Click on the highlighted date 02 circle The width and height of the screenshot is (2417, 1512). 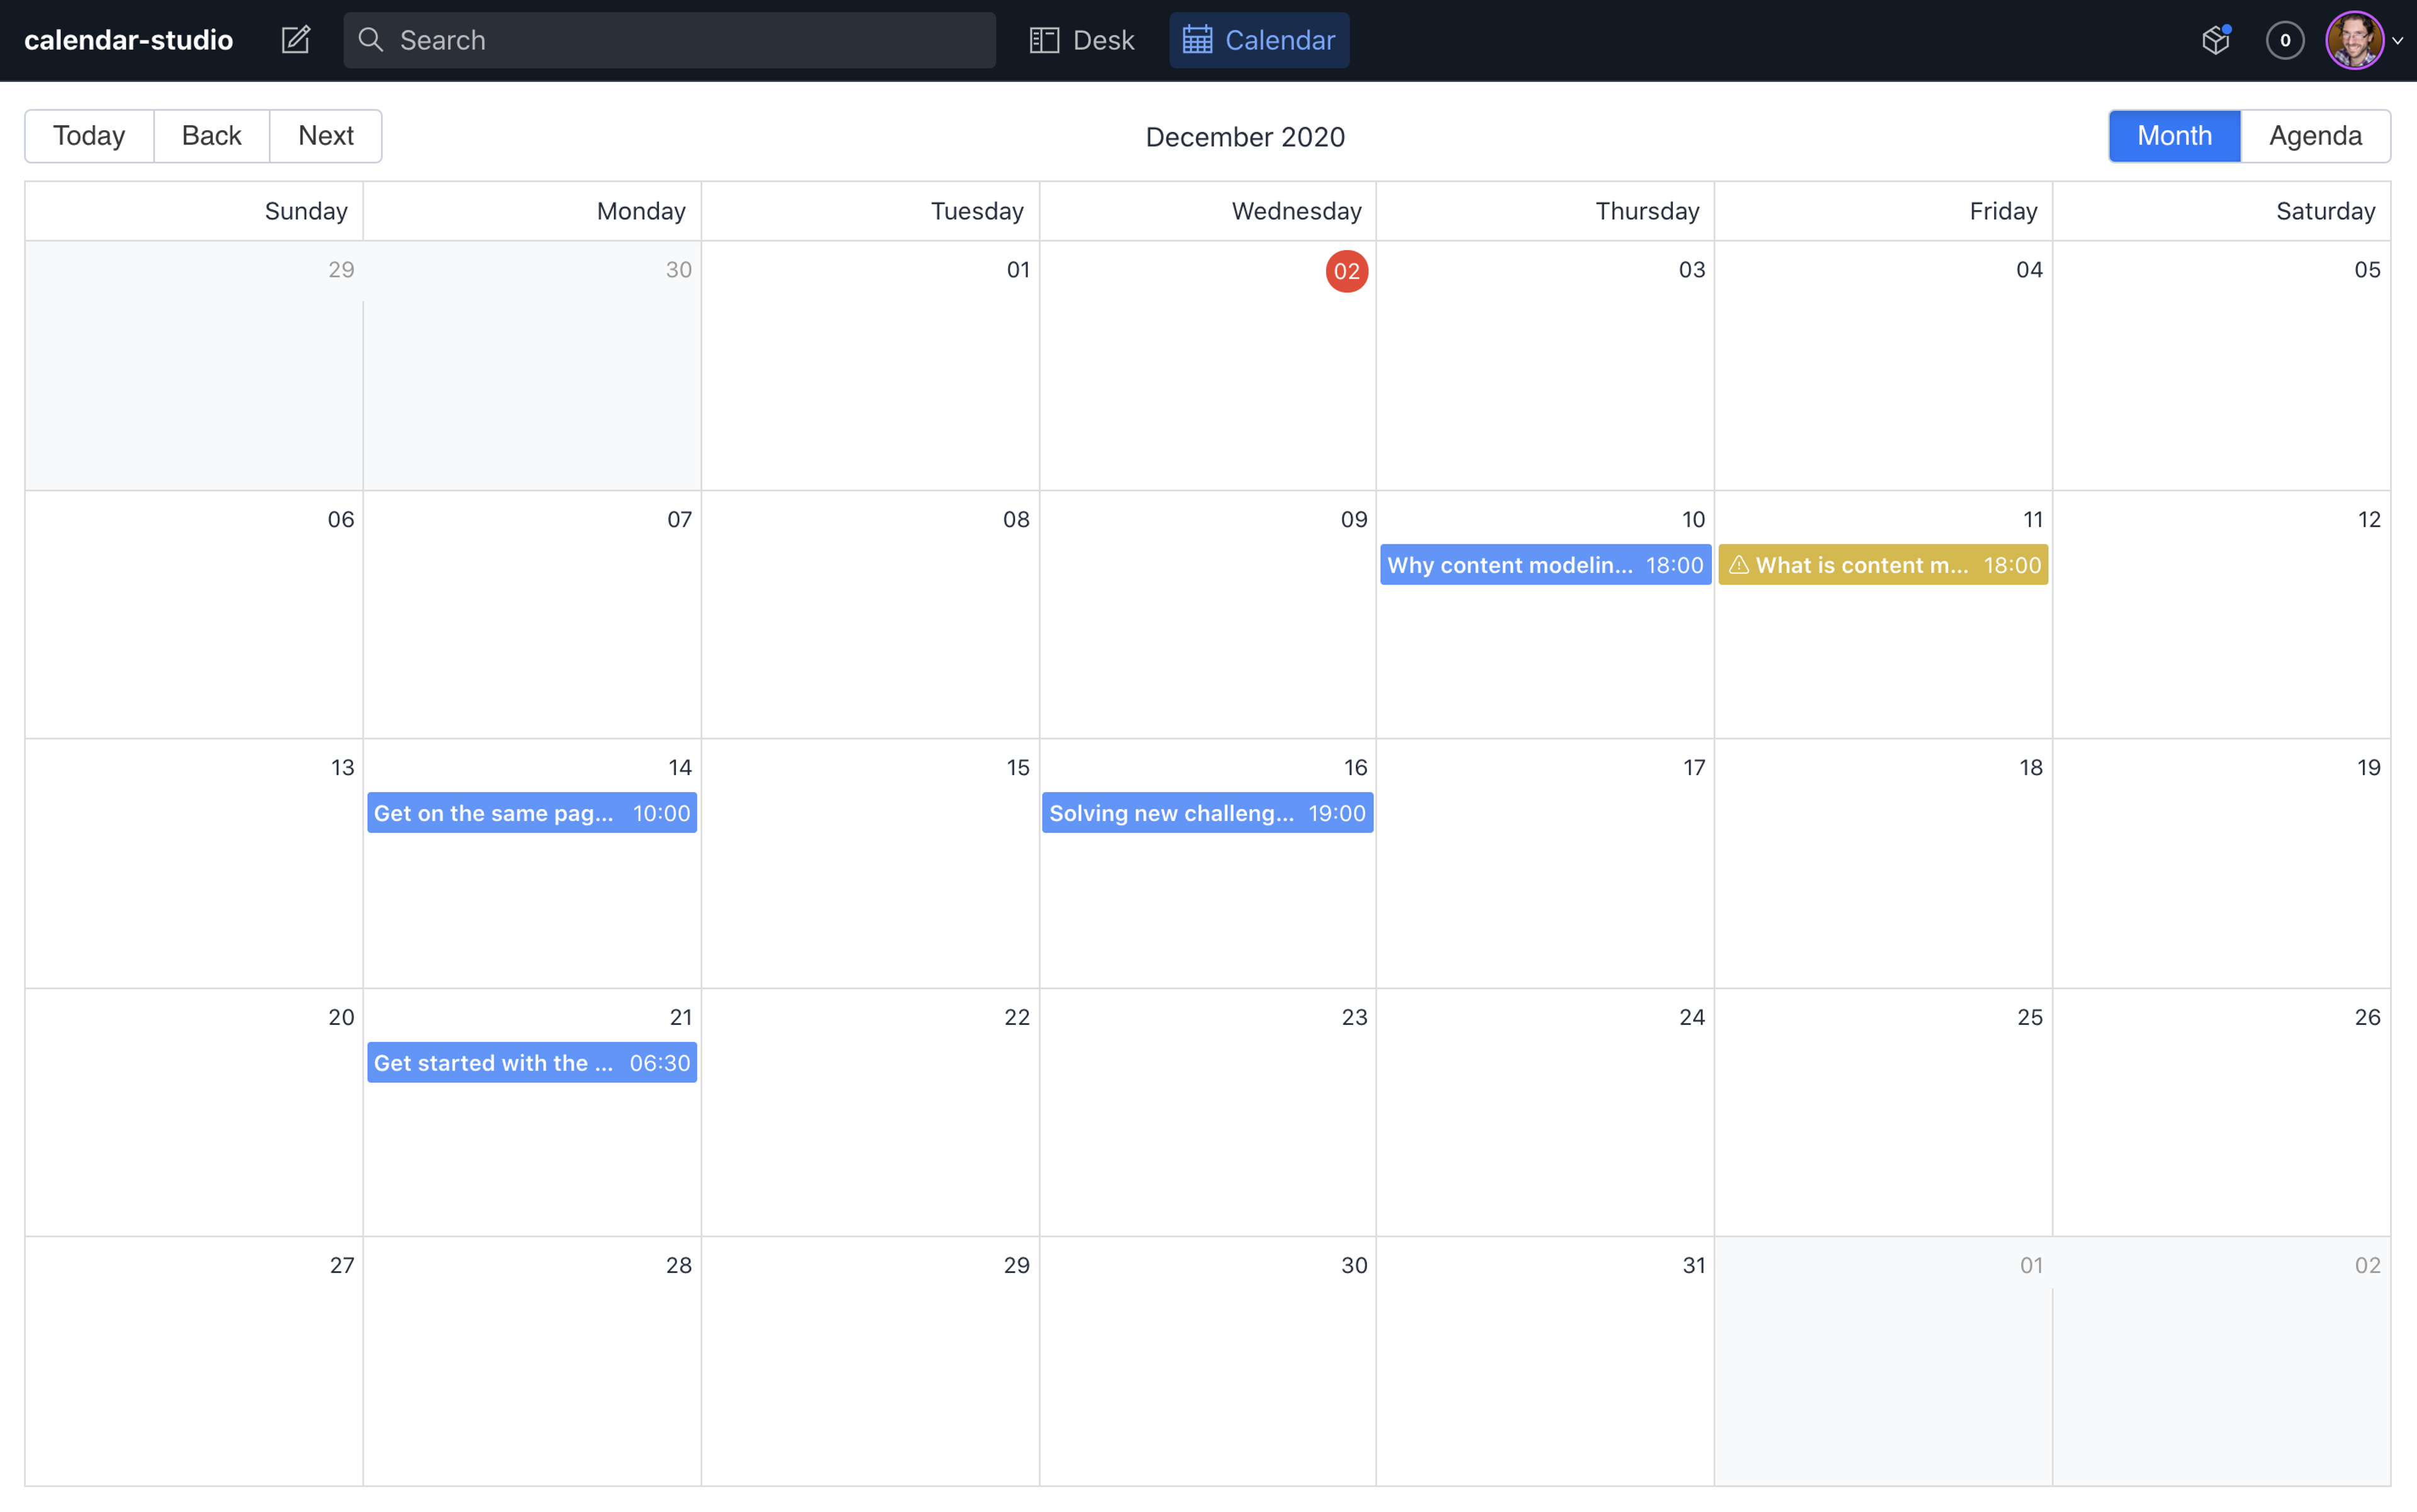point(1345,270)
